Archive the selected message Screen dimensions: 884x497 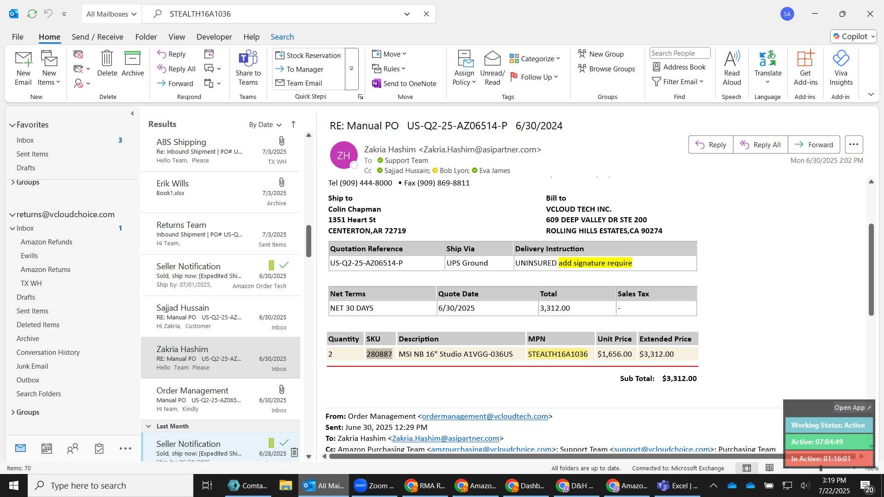[x=133, y=64]
